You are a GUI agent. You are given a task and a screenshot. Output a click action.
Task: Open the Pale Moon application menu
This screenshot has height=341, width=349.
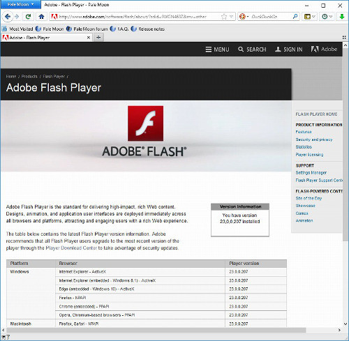click(x=20, y=4)
